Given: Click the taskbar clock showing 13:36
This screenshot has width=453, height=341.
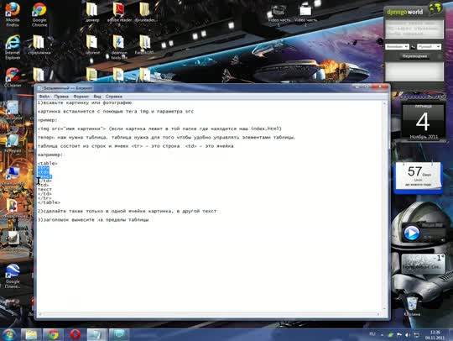Looking at the screenshot, I should (x=435, y=335).
